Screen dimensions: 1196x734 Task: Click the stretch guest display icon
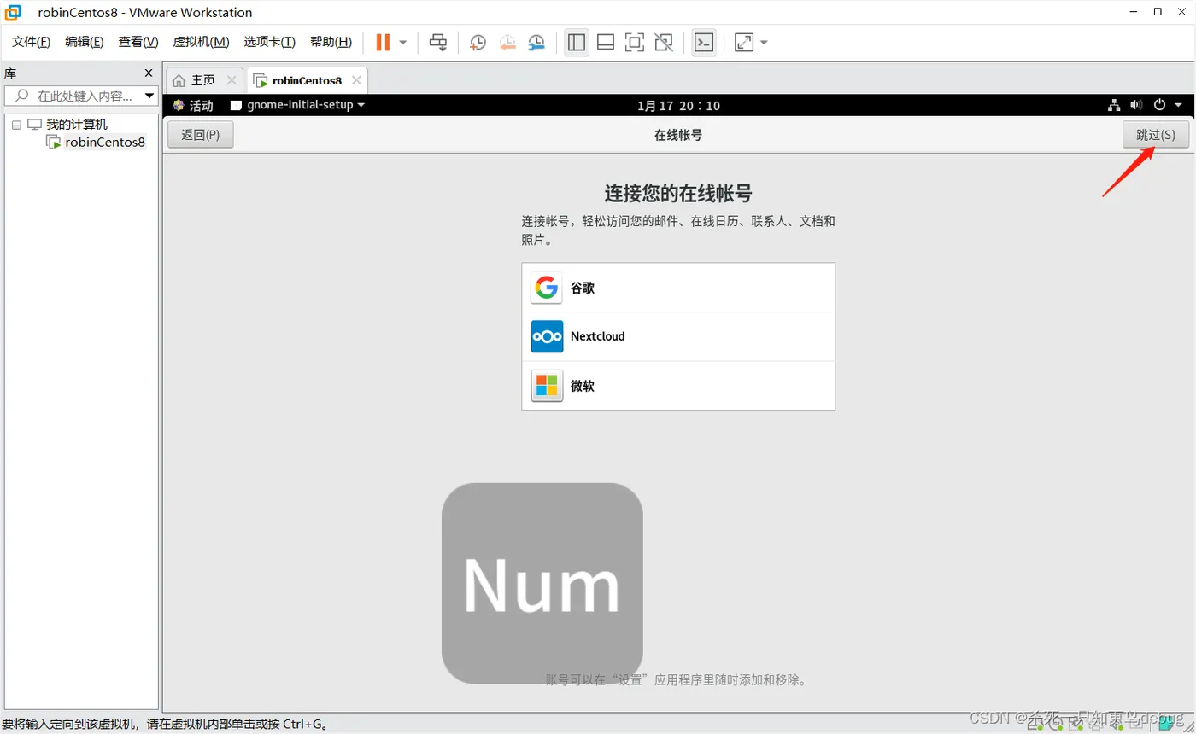[744, 42]
